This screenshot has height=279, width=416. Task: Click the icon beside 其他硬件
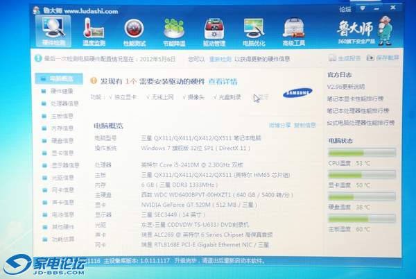coord(44,227)
